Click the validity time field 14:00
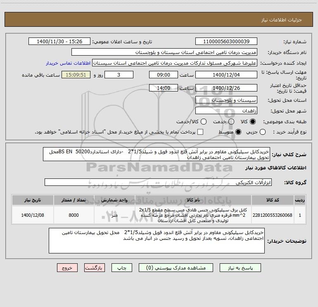 (x=164, y=88)
